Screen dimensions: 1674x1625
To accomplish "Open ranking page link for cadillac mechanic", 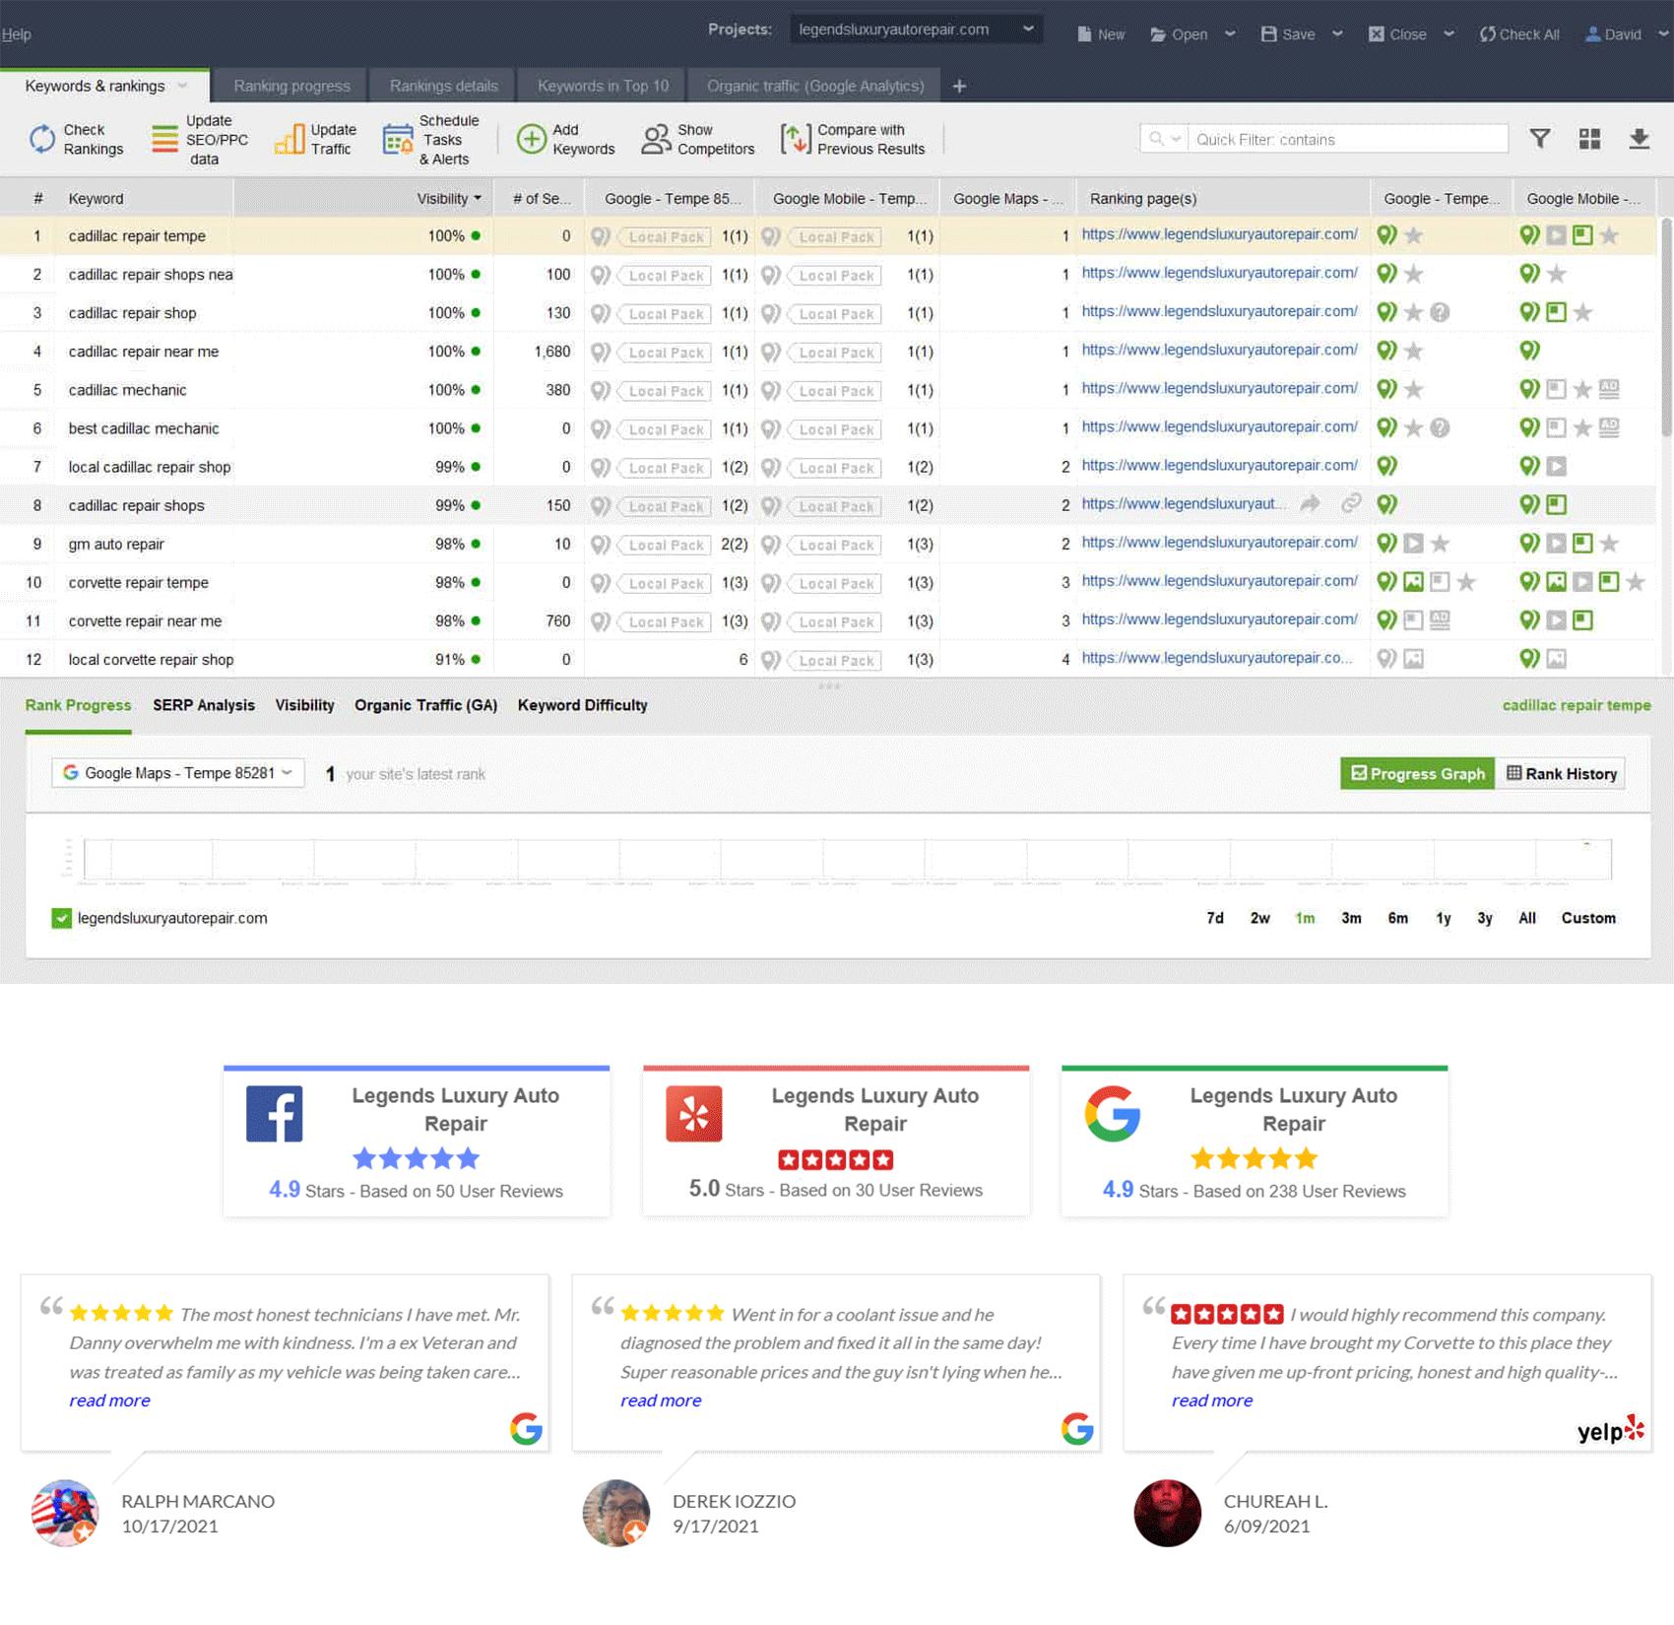I will click(1219, 389).
